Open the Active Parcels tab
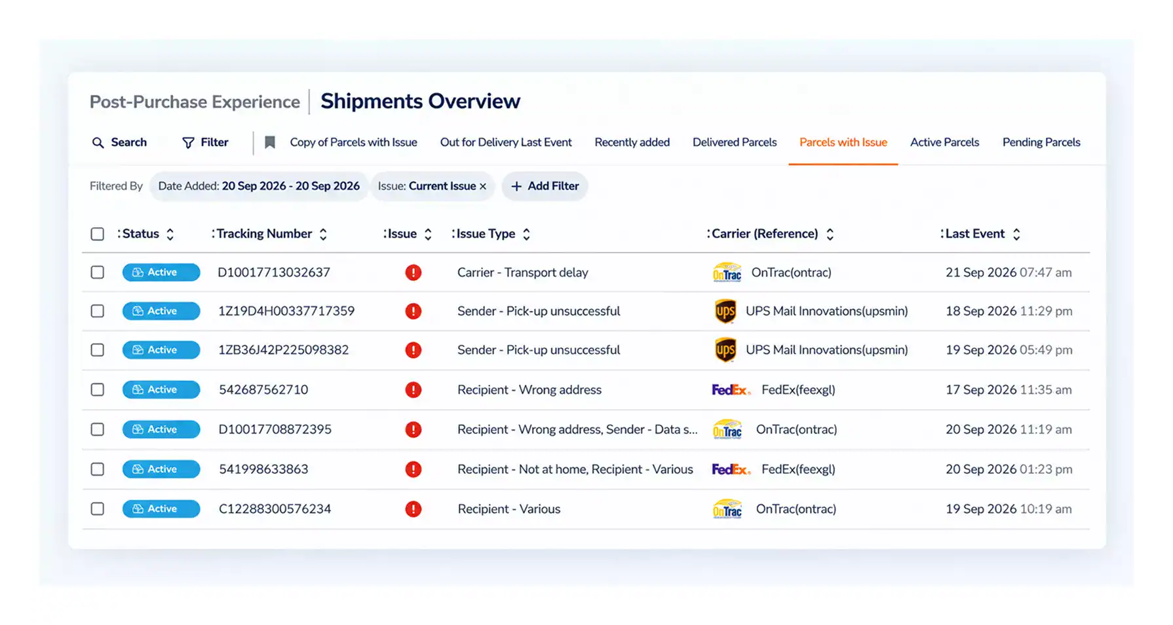 944,142
